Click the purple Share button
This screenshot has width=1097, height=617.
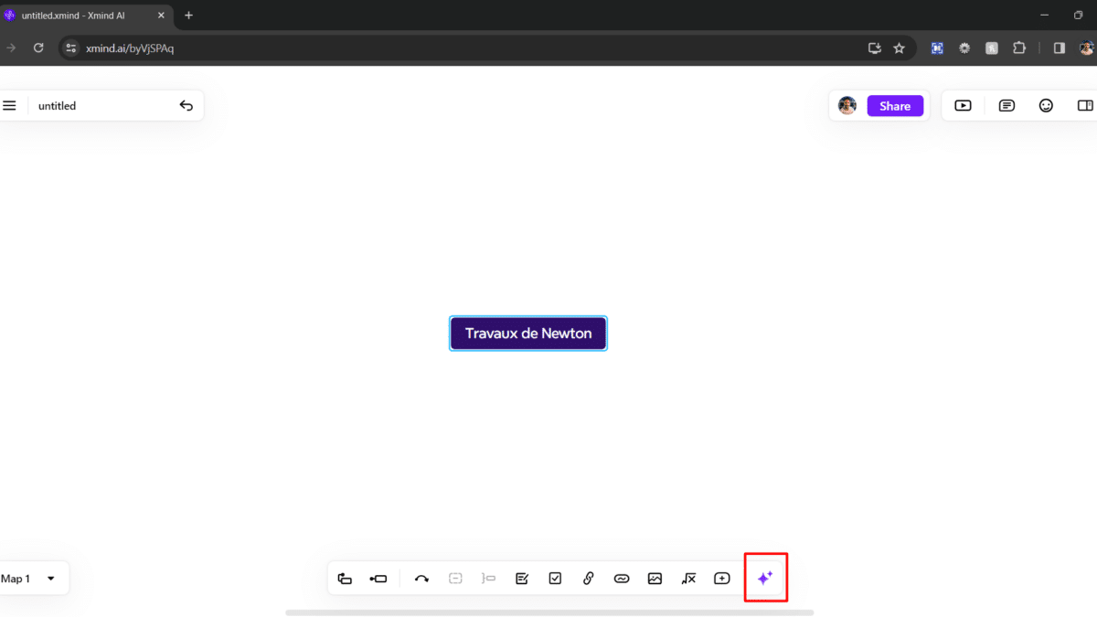coord(895,106)
